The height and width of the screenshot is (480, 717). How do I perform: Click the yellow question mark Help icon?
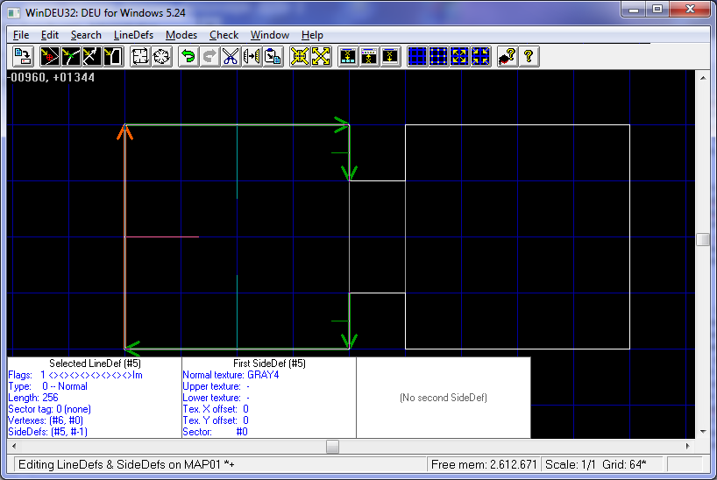[529, 57]
